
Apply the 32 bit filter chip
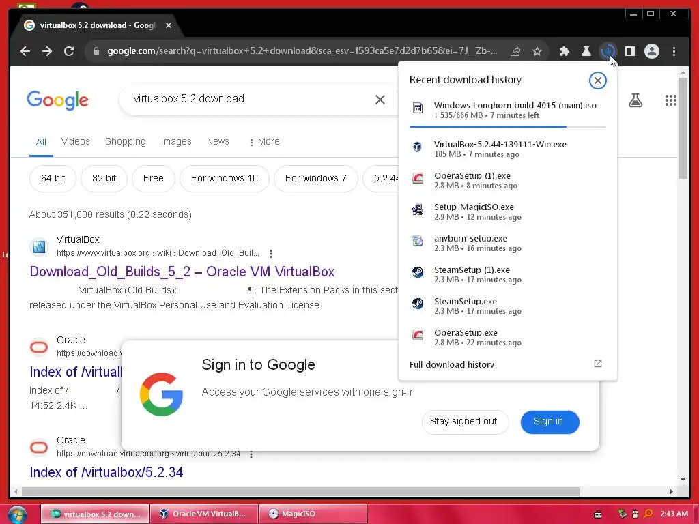[x=104, y=179]
